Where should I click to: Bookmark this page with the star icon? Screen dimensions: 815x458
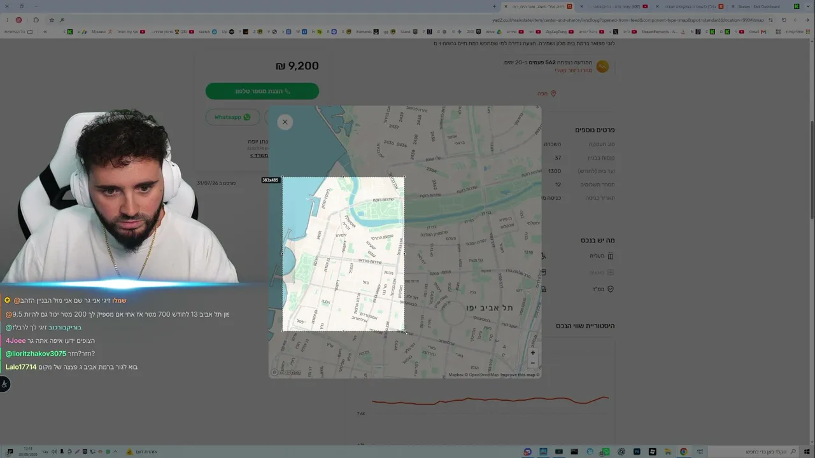(51, 20)
